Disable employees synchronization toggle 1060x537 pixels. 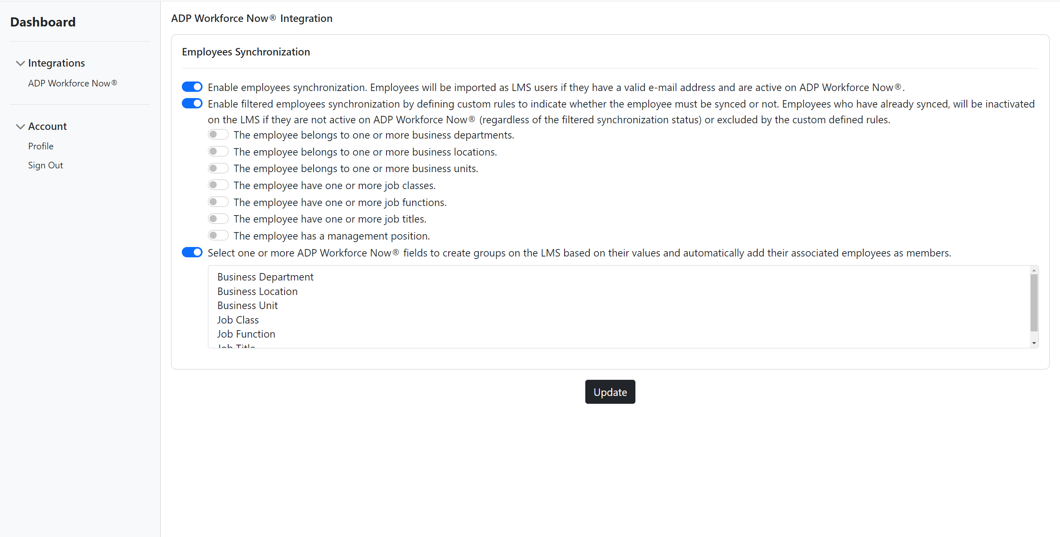[x=192, y=87]
